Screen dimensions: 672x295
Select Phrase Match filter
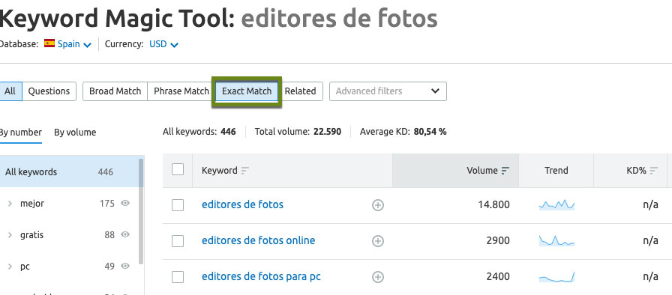click(x=181, y=91)
